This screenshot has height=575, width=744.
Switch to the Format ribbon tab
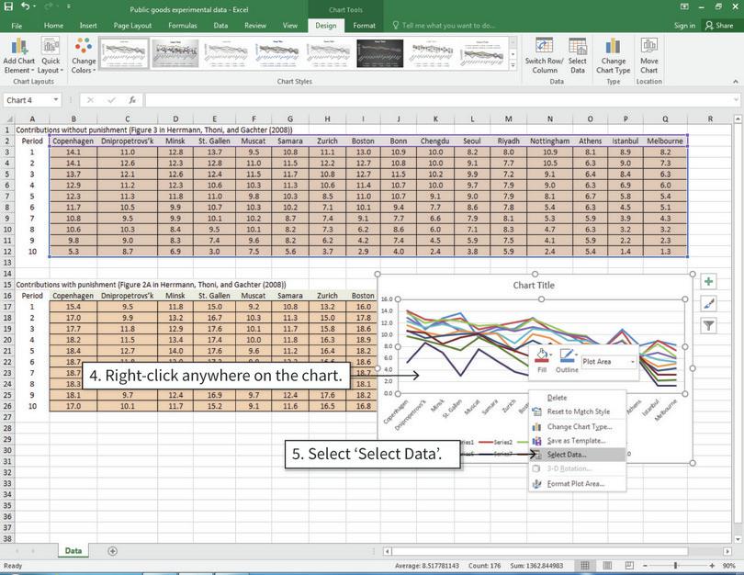(364, 26)
